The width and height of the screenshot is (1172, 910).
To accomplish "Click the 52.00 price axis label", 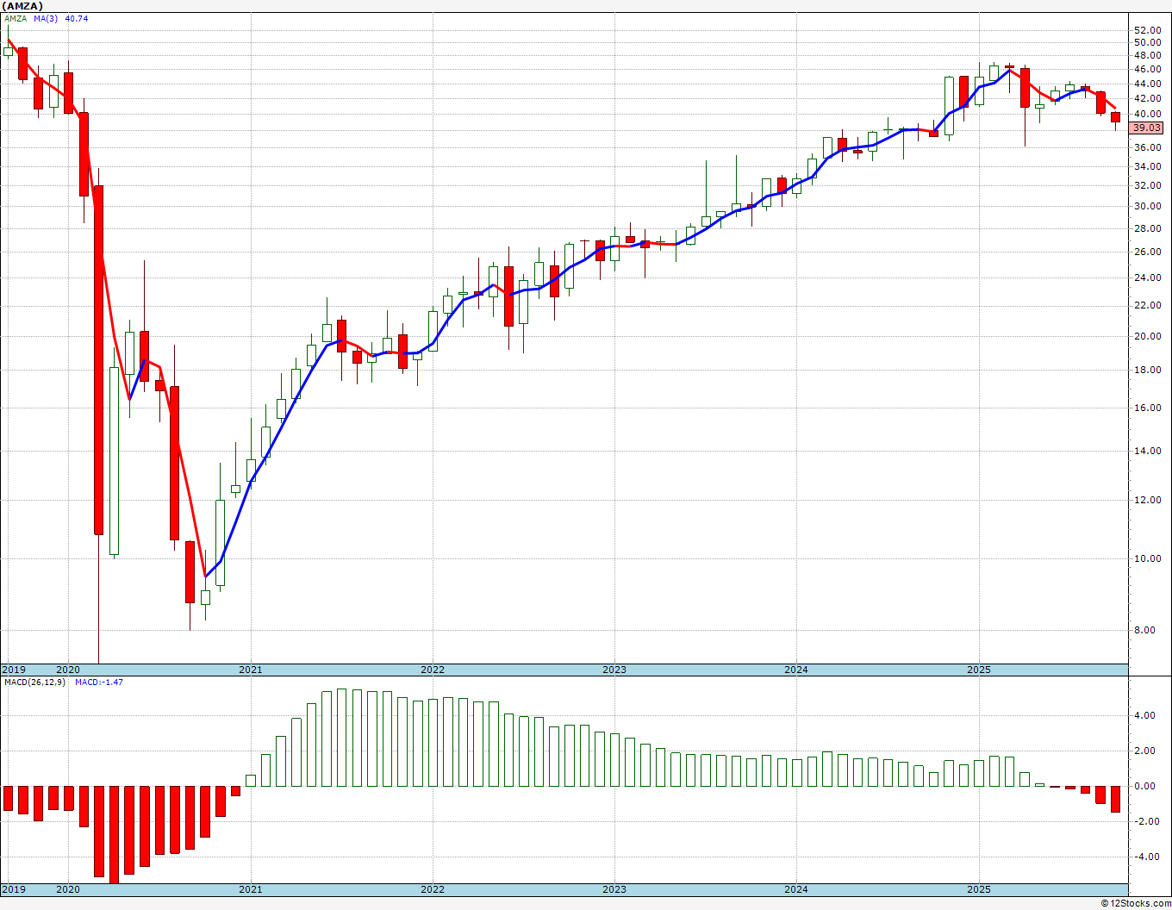I will (x=1148, y=29).
